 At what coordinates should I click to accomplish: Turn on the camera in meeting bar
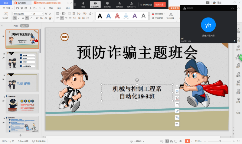click(x=95, y=4)
